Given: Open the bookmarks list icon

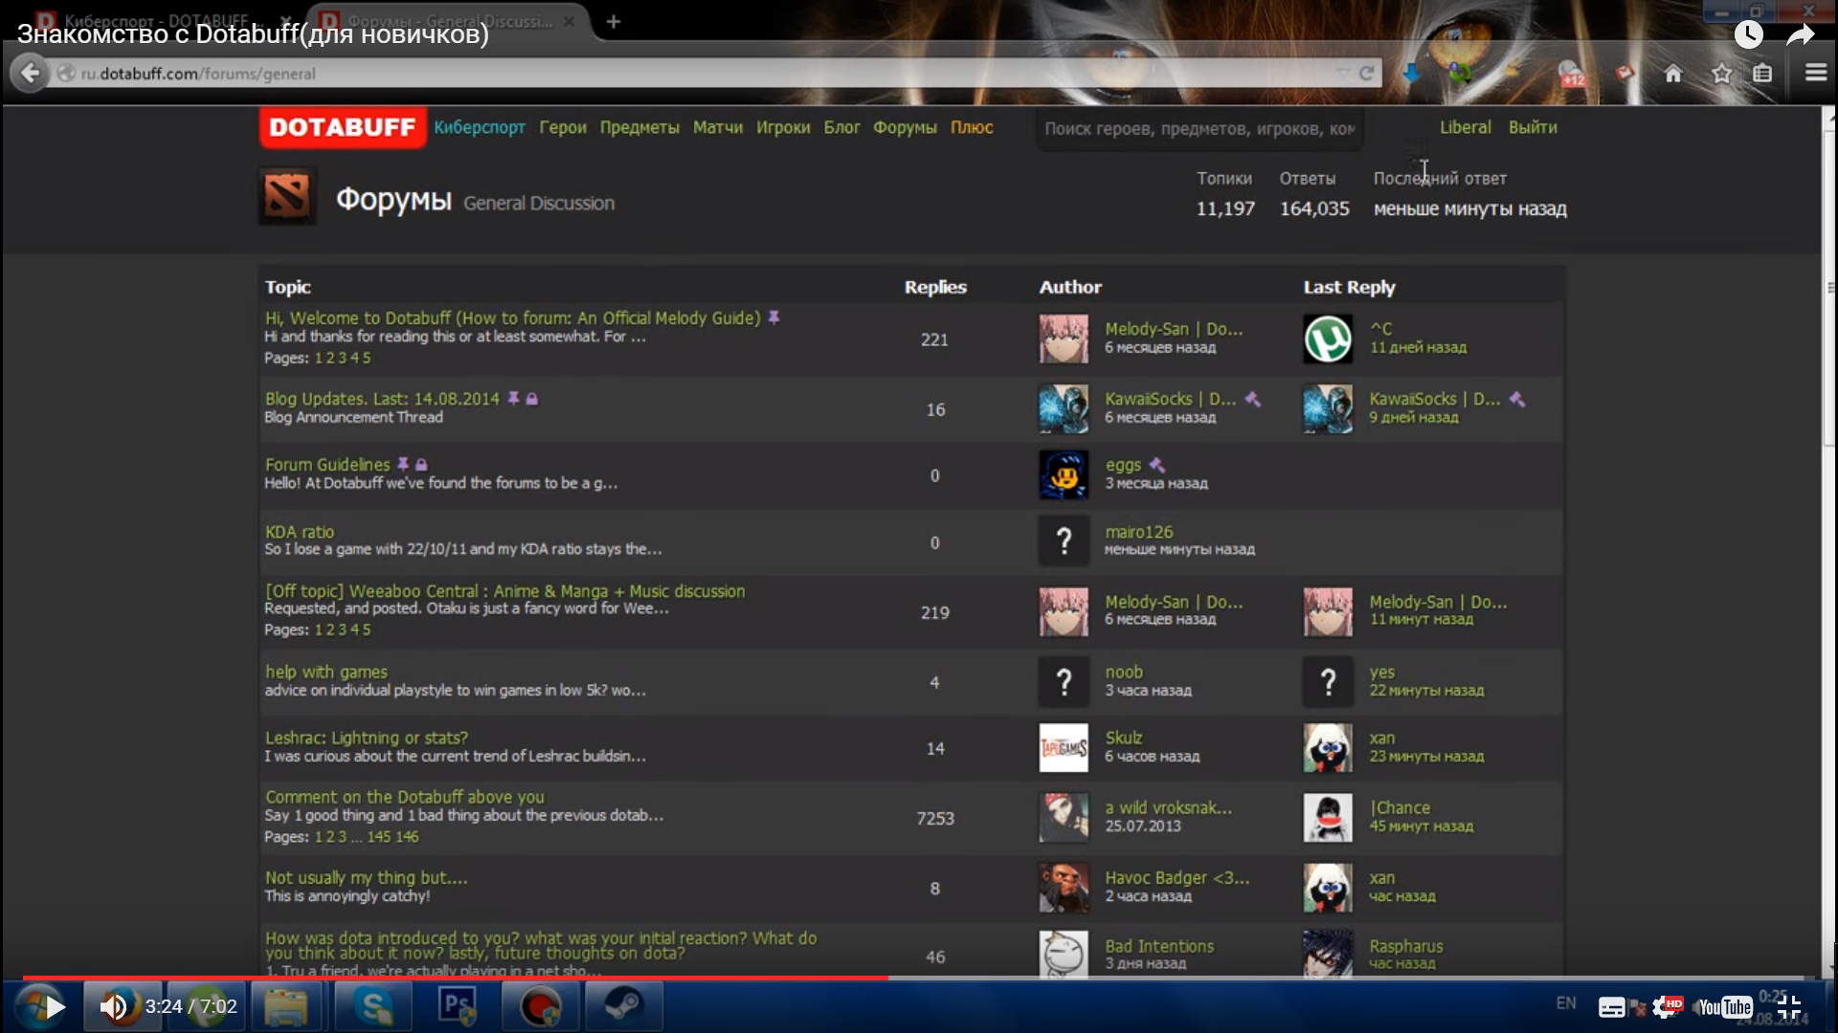Looking at the screenshot, I should coord(1762,74).
